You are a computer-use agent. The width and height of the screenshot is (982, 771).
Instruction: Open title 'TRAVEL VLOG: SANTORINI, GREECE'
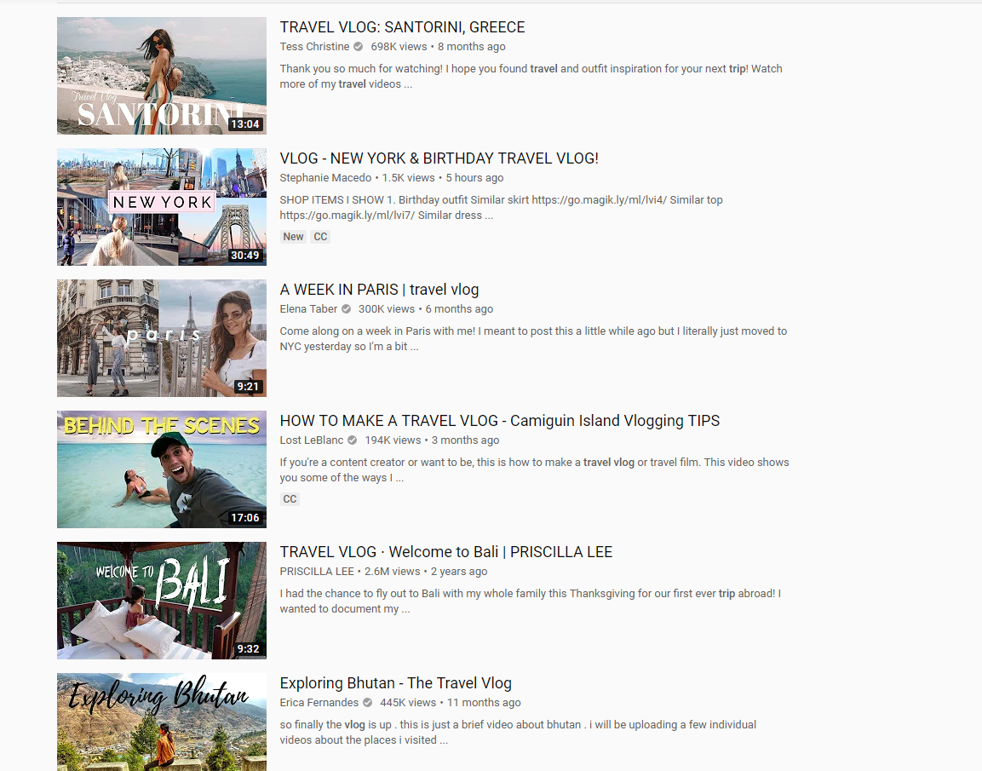tap(402, 27)
